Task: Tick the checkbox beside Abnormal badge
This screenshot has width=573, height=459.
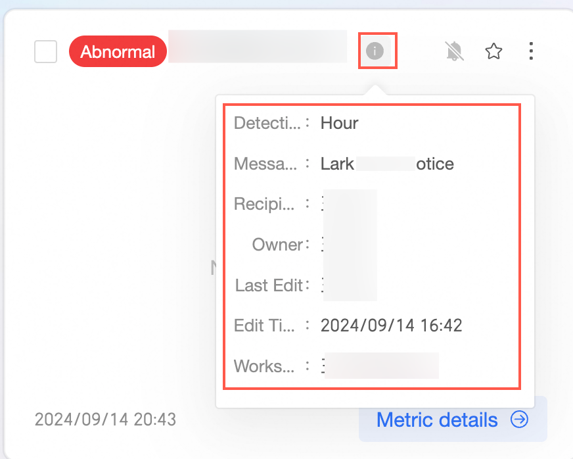Action: tap(46, 51)
